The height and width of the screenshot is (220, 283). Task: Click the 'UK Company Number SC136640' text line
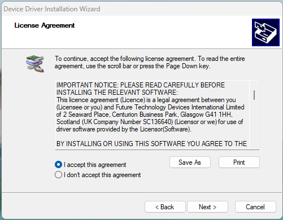pos(150,122)
